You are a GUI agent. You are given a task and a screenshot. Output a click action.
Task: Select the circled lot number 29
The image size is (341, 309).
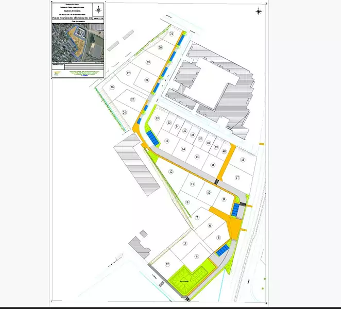tap(148, 62)
